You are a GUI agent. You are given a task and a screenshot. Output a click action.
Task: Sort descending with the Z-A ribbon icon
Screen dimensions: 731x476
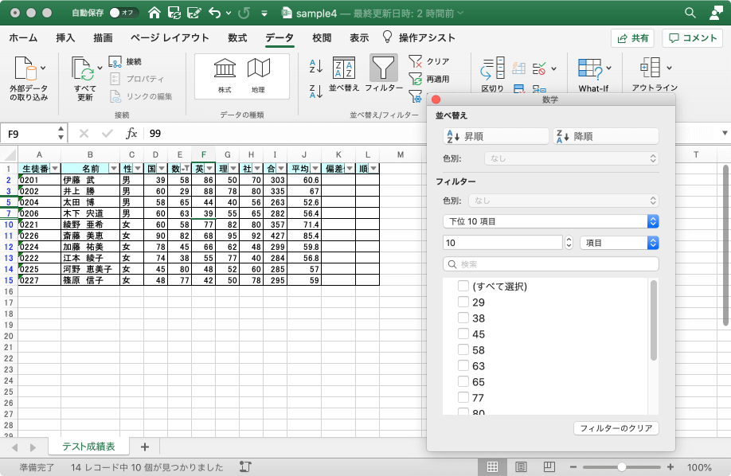point(315,91)
